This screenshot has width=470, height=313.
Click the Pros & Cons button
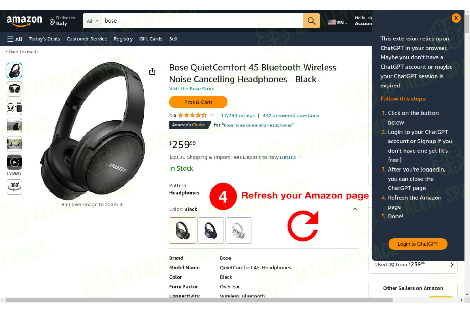(x=198, y=102)
